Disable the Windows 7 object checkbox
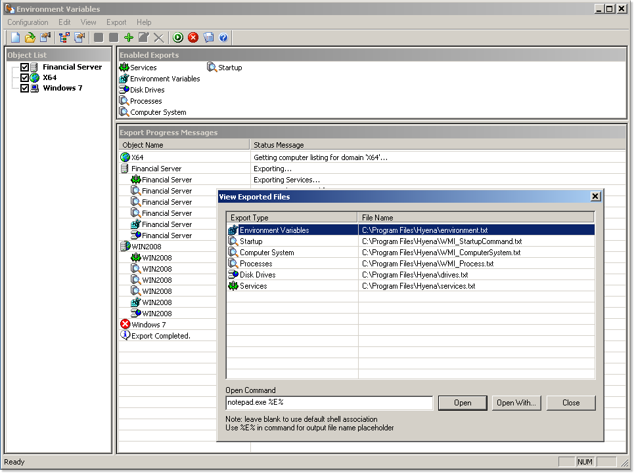This screenshot has width=634, height=473. (x=25, y=88)
